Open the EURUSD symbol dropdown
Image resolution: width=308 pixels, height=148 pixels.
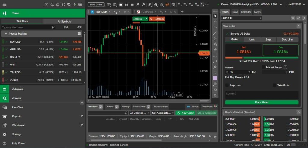pos(242,18)
